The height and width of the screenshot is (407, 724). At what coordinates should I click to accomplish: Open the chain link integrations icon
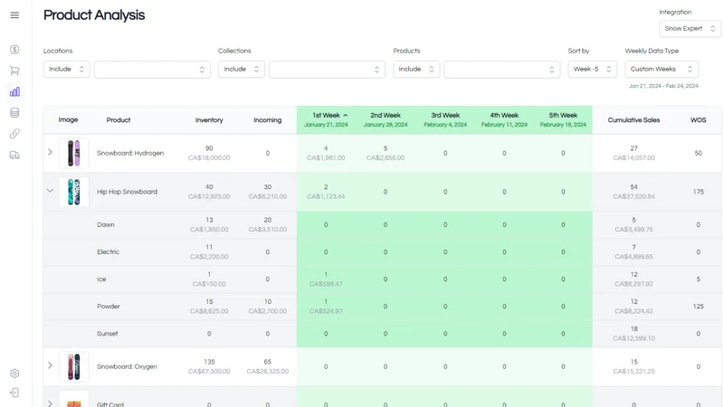coord(14,134)
